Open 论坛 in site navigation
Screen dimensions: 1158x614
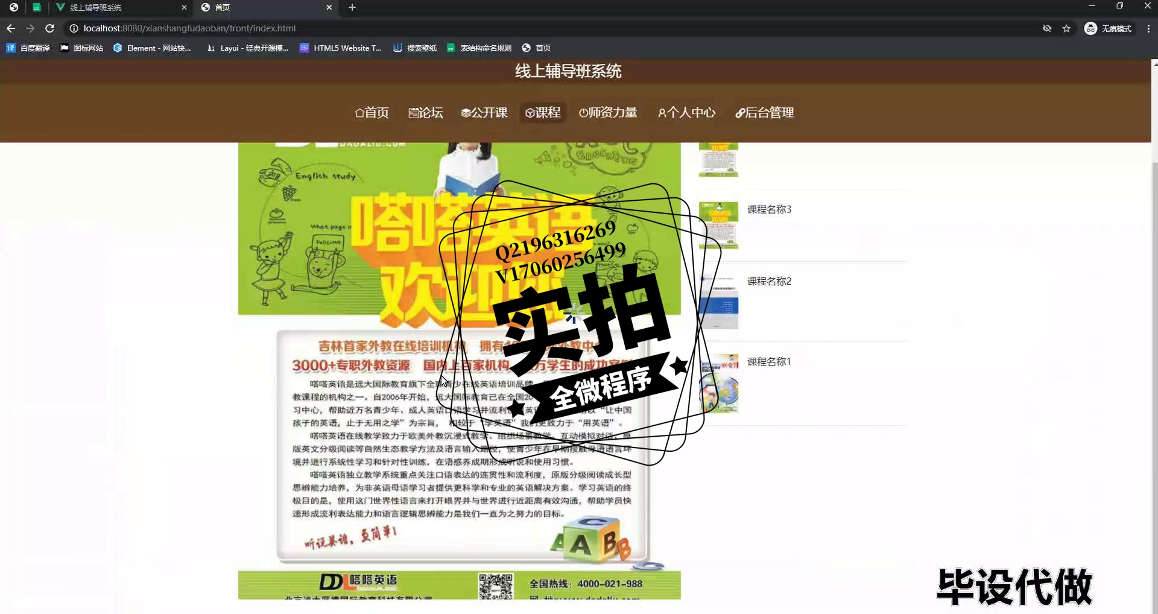coord(426,113)
